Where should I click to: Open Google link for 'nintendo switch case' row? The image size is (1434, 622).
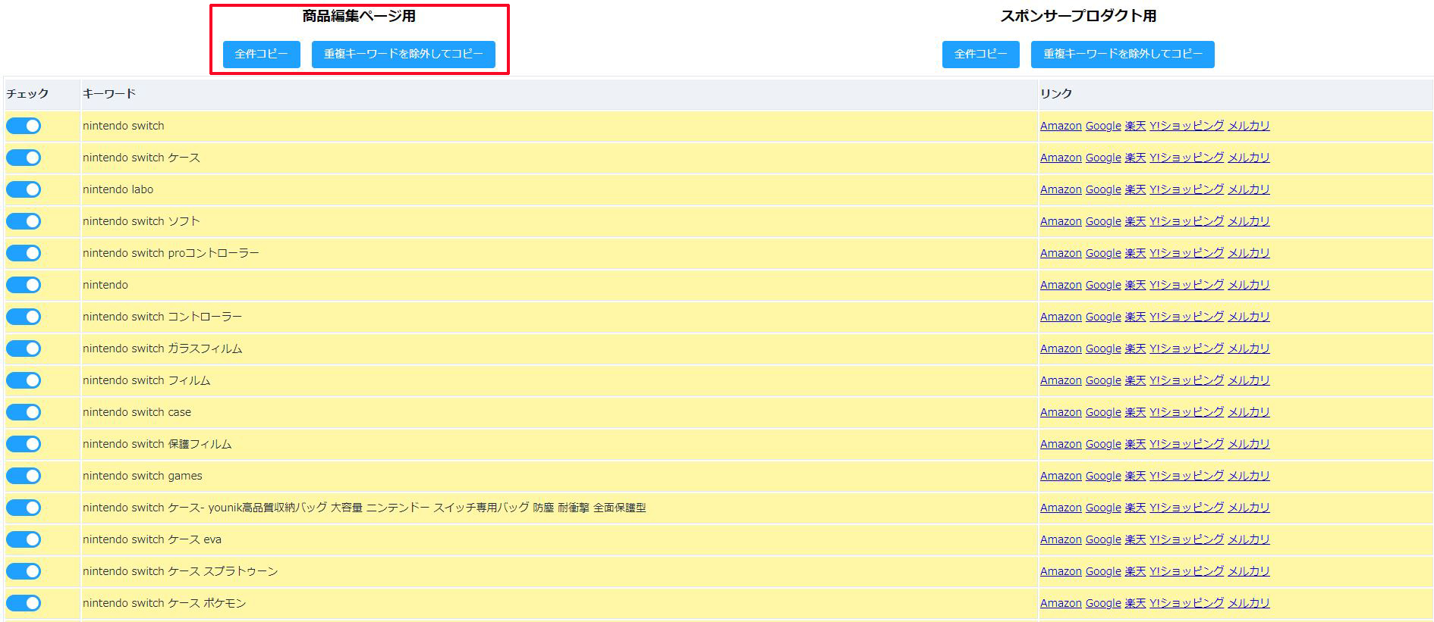[1103, 412]
